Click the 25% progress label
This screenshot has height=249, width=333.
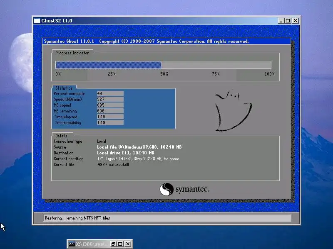coord(112,74)
